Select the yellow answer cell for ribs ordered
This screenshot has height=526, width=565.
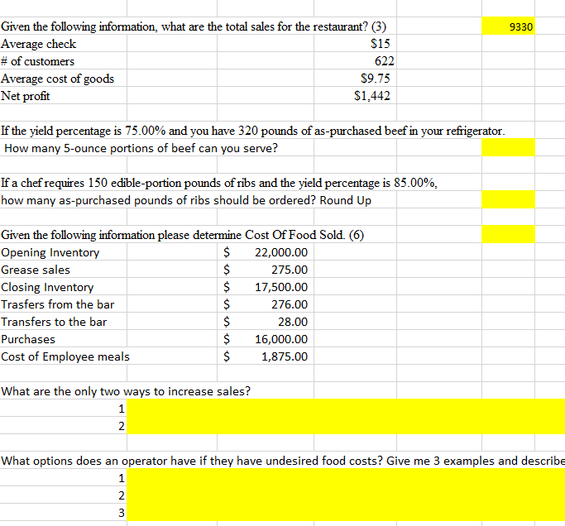point(508,199)
